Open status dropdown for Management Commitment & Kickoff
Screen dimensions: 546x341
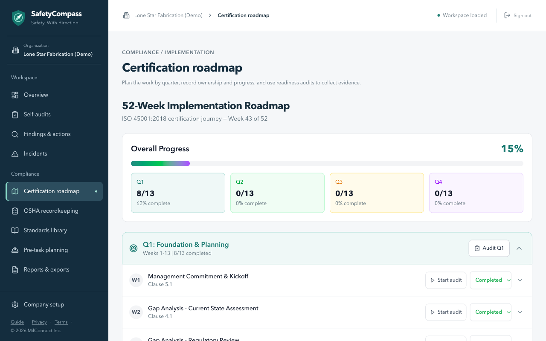point(491,280)
